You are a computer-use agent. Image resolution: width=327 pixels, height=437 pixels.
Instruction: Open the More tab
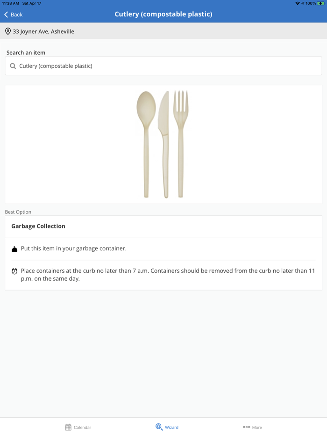coord(252,427)
